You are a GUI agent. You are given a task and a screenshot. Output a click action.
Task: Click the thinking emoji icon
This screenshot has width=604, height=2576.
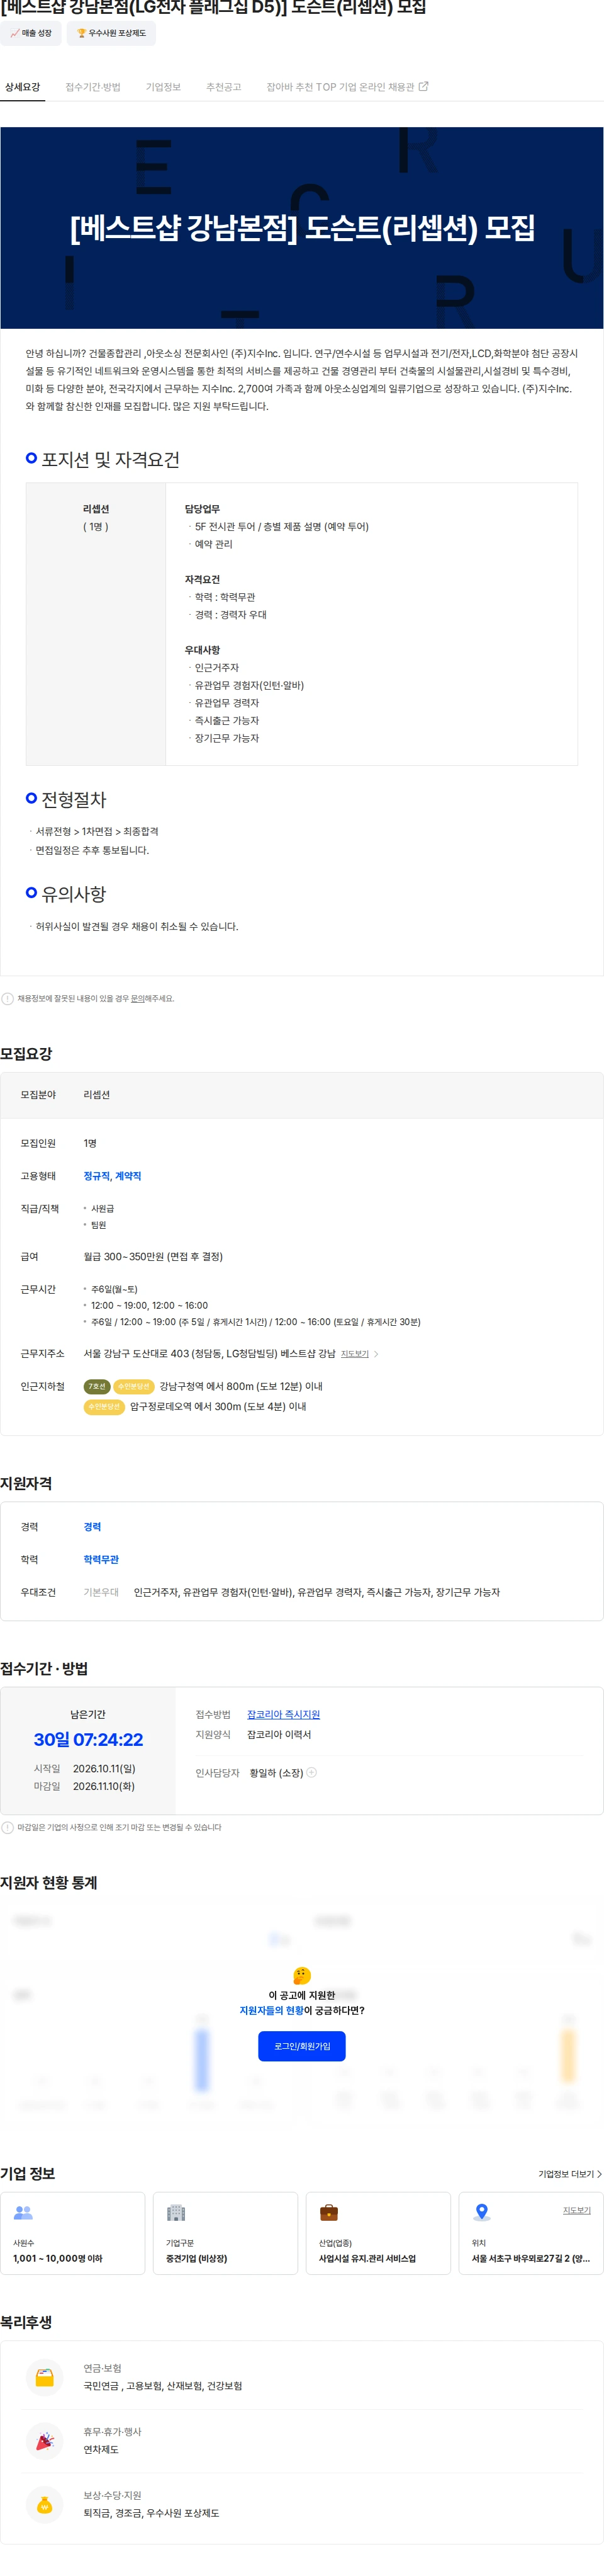coord(301,1976)
